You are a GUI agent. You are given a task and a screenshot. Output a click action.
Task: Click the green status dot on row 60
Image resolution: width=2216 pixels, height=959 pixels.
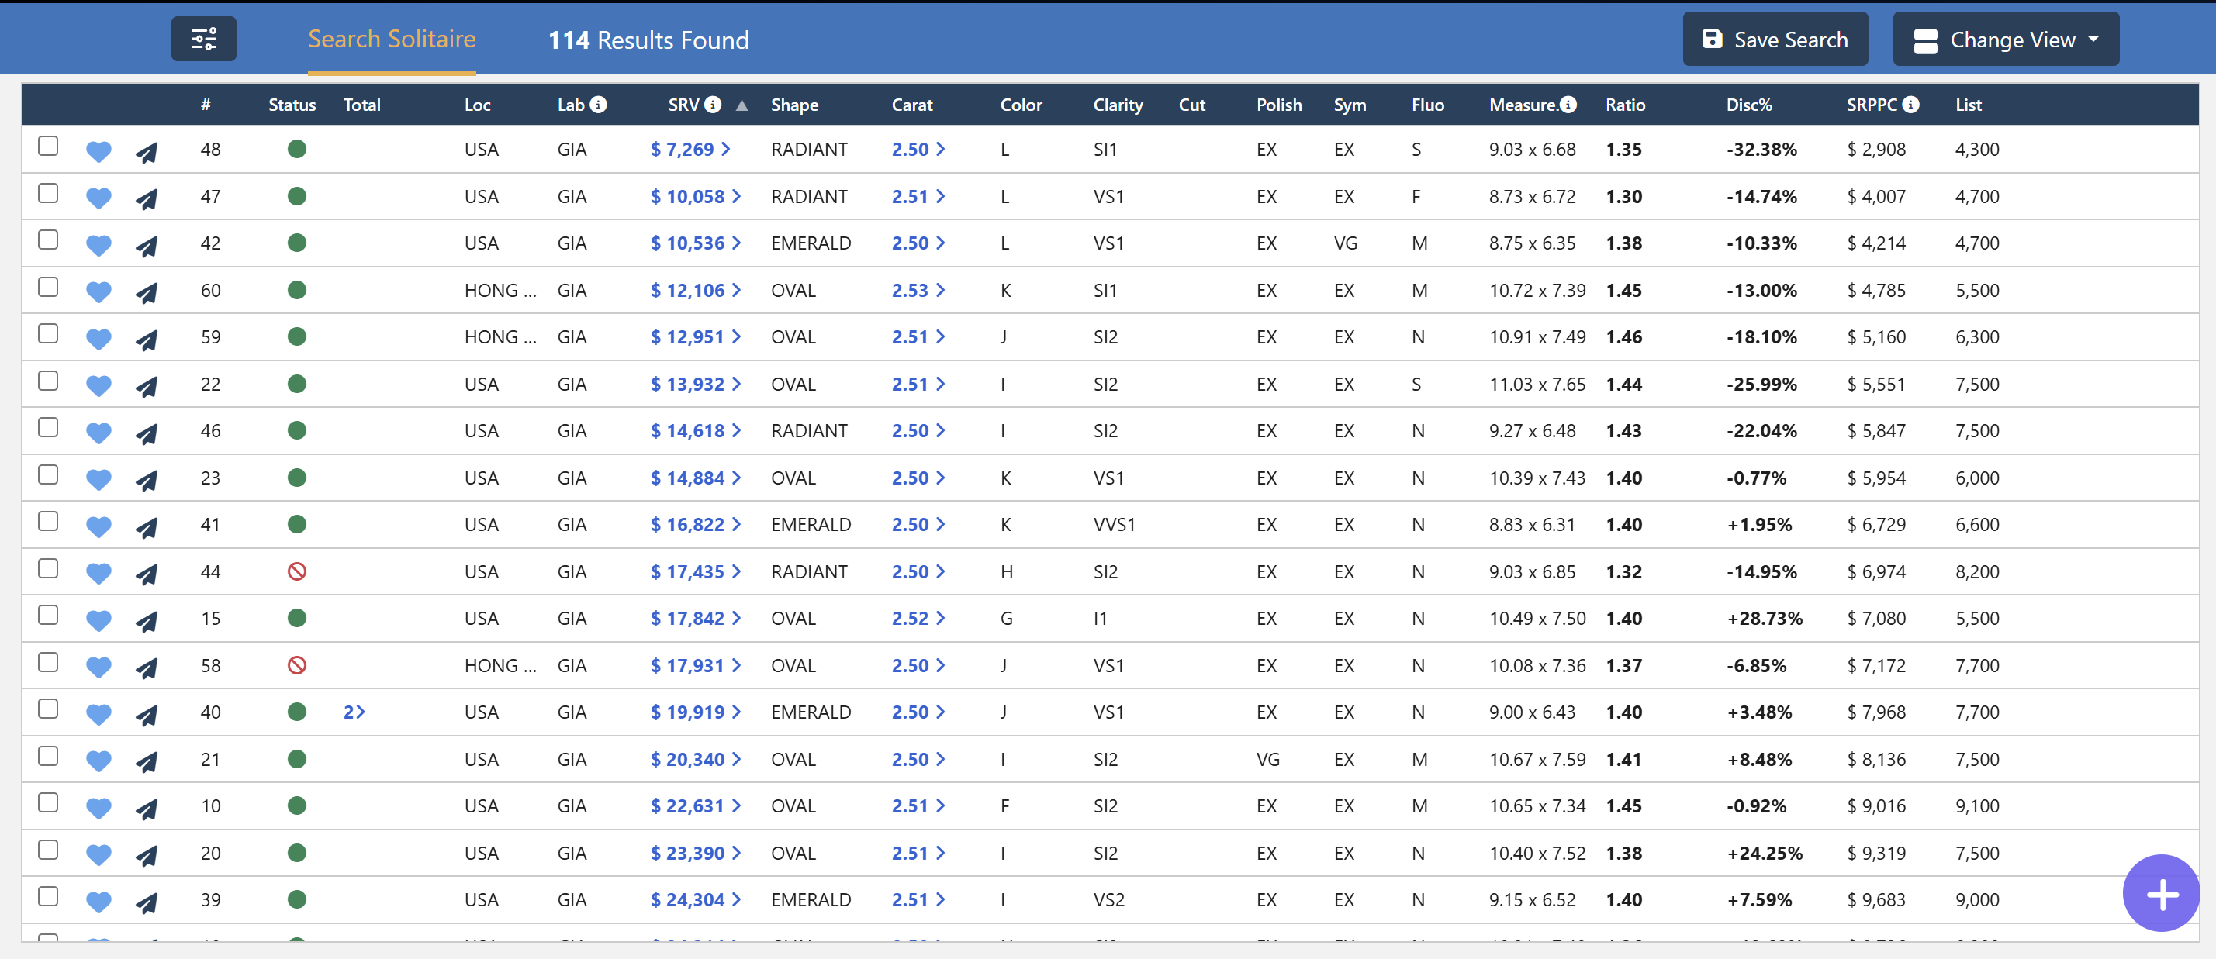298,290
